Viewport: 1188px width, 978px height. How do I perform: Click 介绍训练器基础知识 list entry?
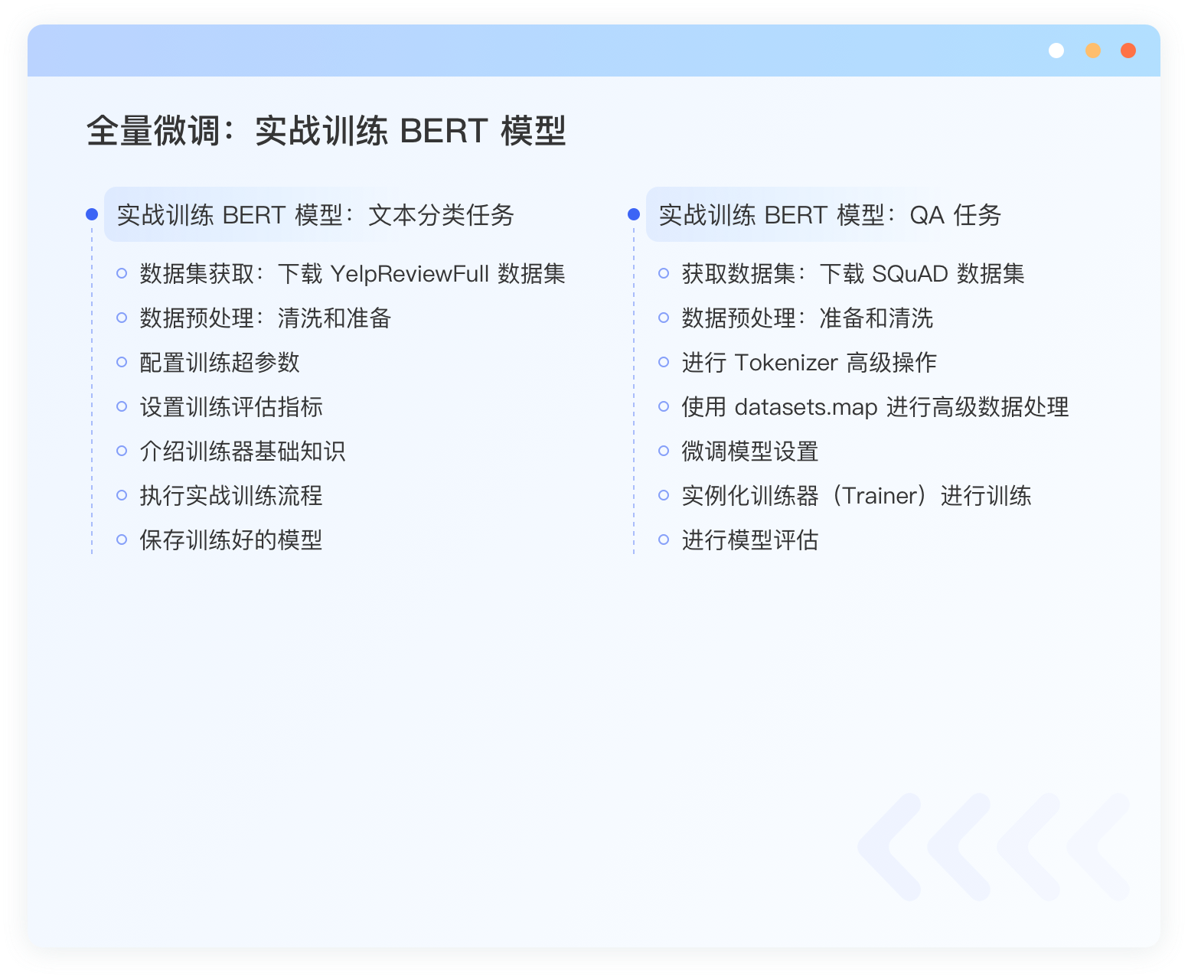[242, 452]
